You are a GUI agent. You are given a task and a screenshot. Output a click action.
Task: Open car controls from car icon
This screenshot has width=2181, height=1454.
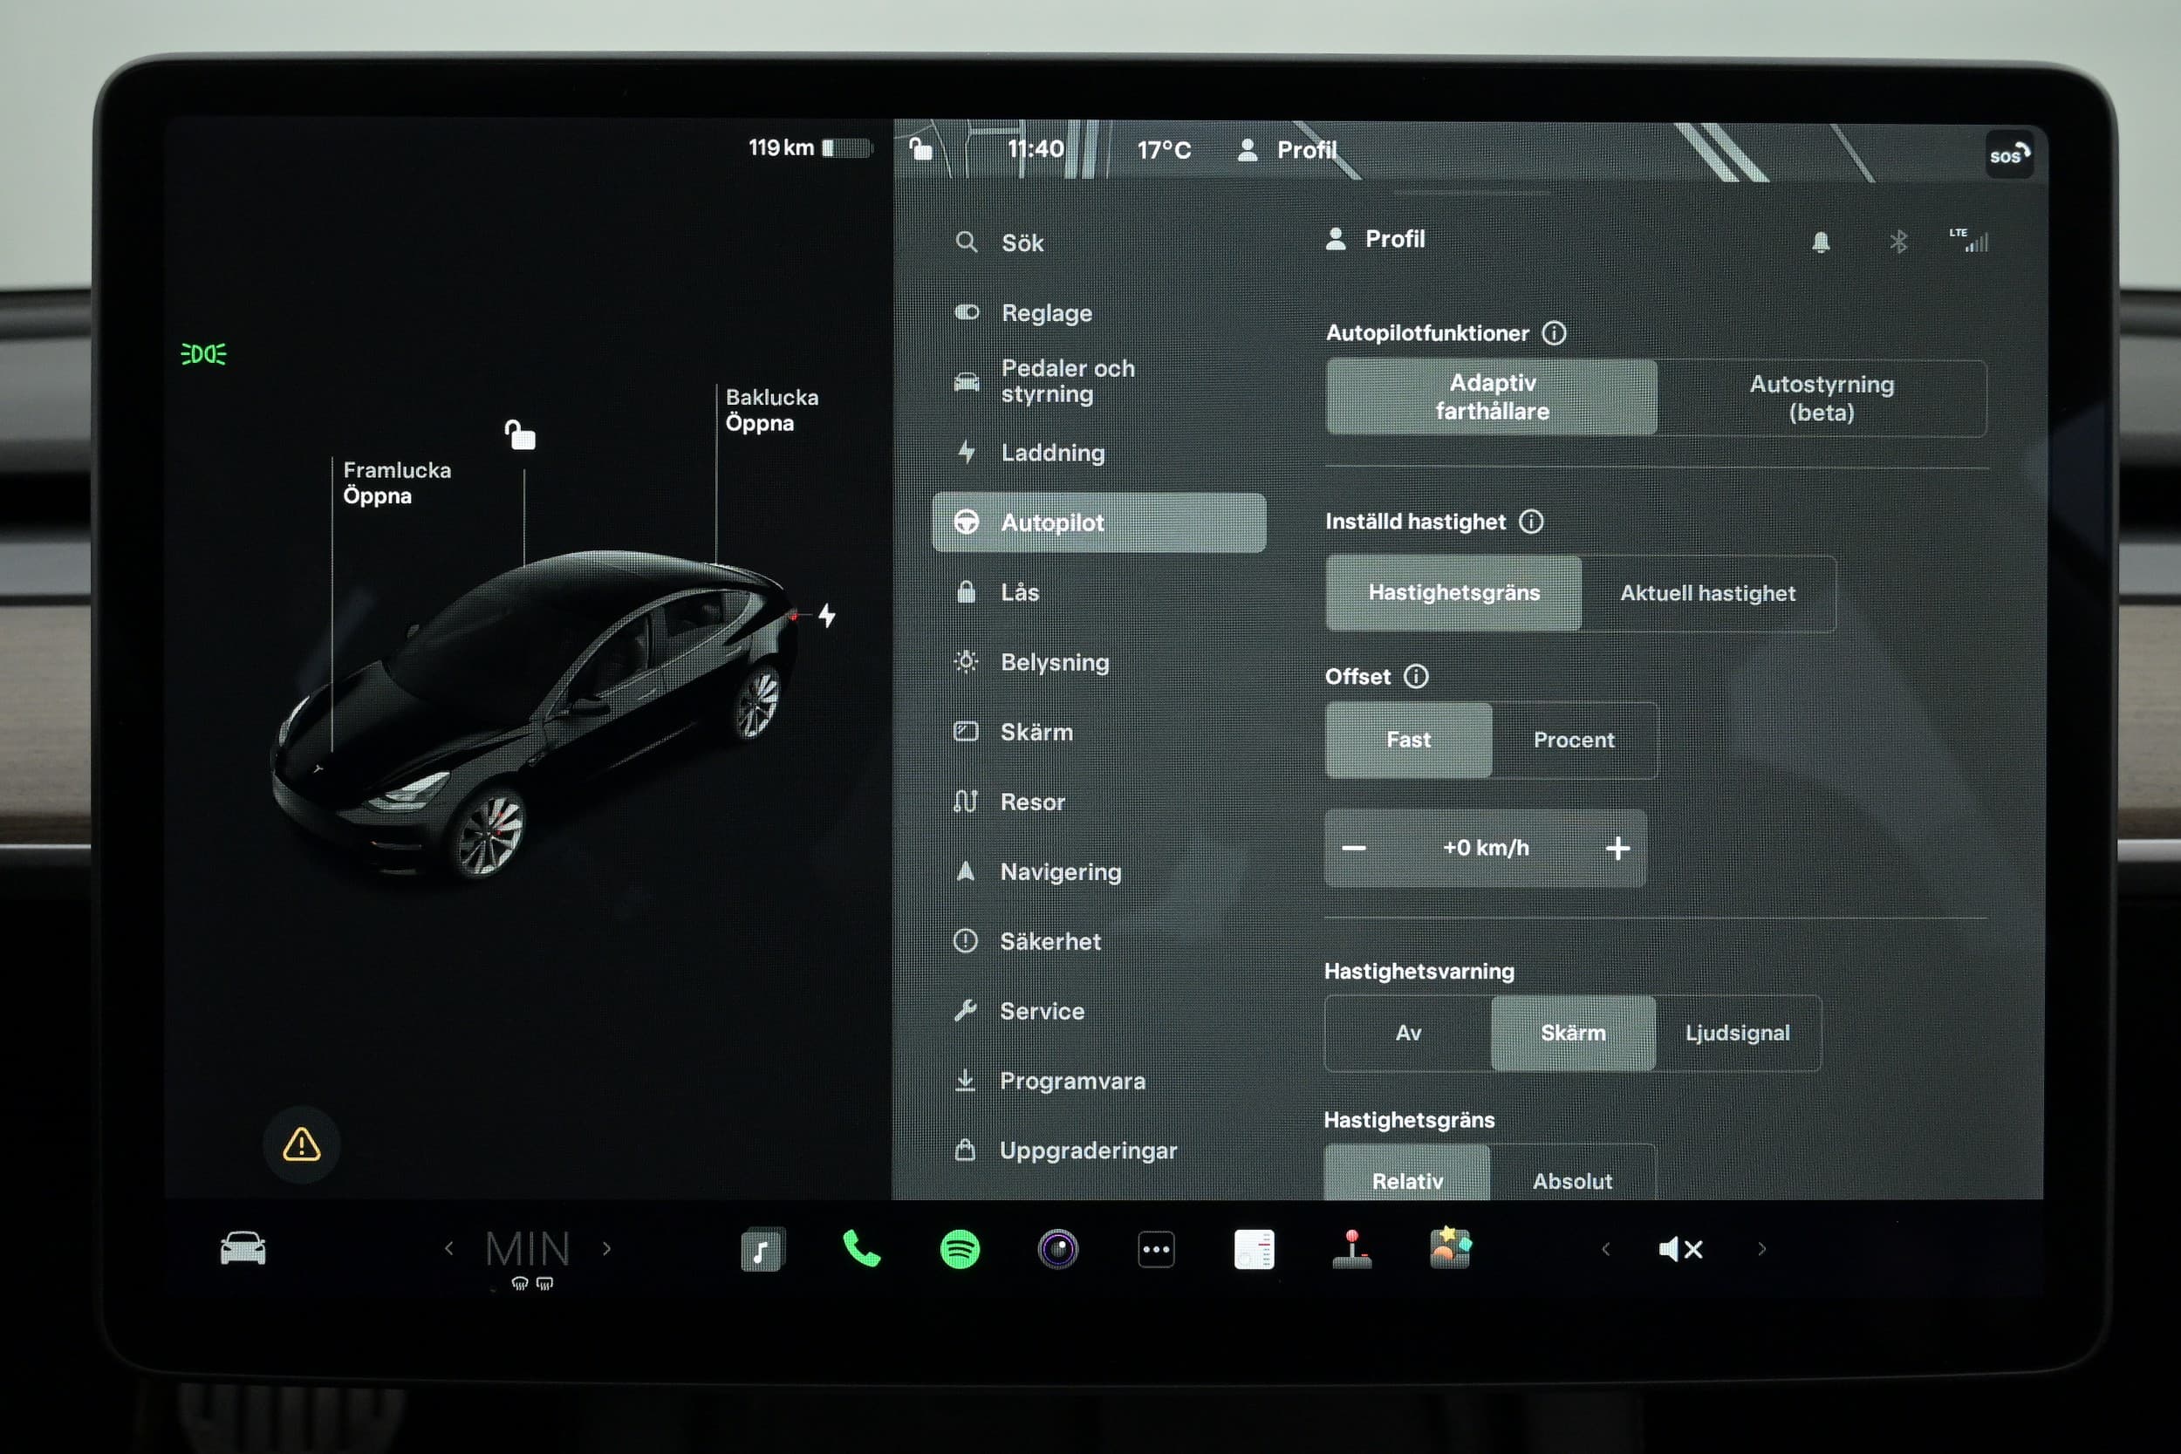(243, 1248)
